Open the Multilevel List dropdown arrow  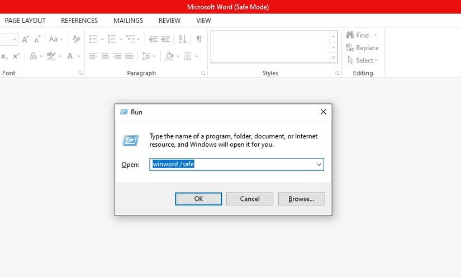(139, 39)
